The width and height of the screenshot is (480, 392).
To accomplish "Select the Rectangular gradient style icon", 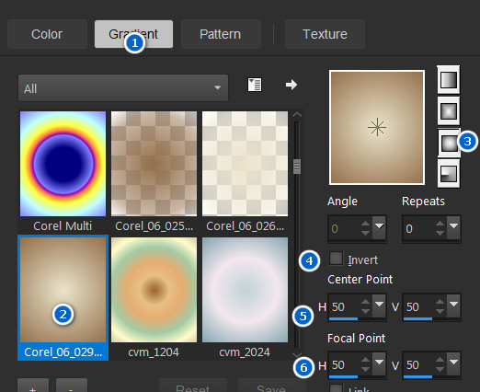I will [449, 111].
